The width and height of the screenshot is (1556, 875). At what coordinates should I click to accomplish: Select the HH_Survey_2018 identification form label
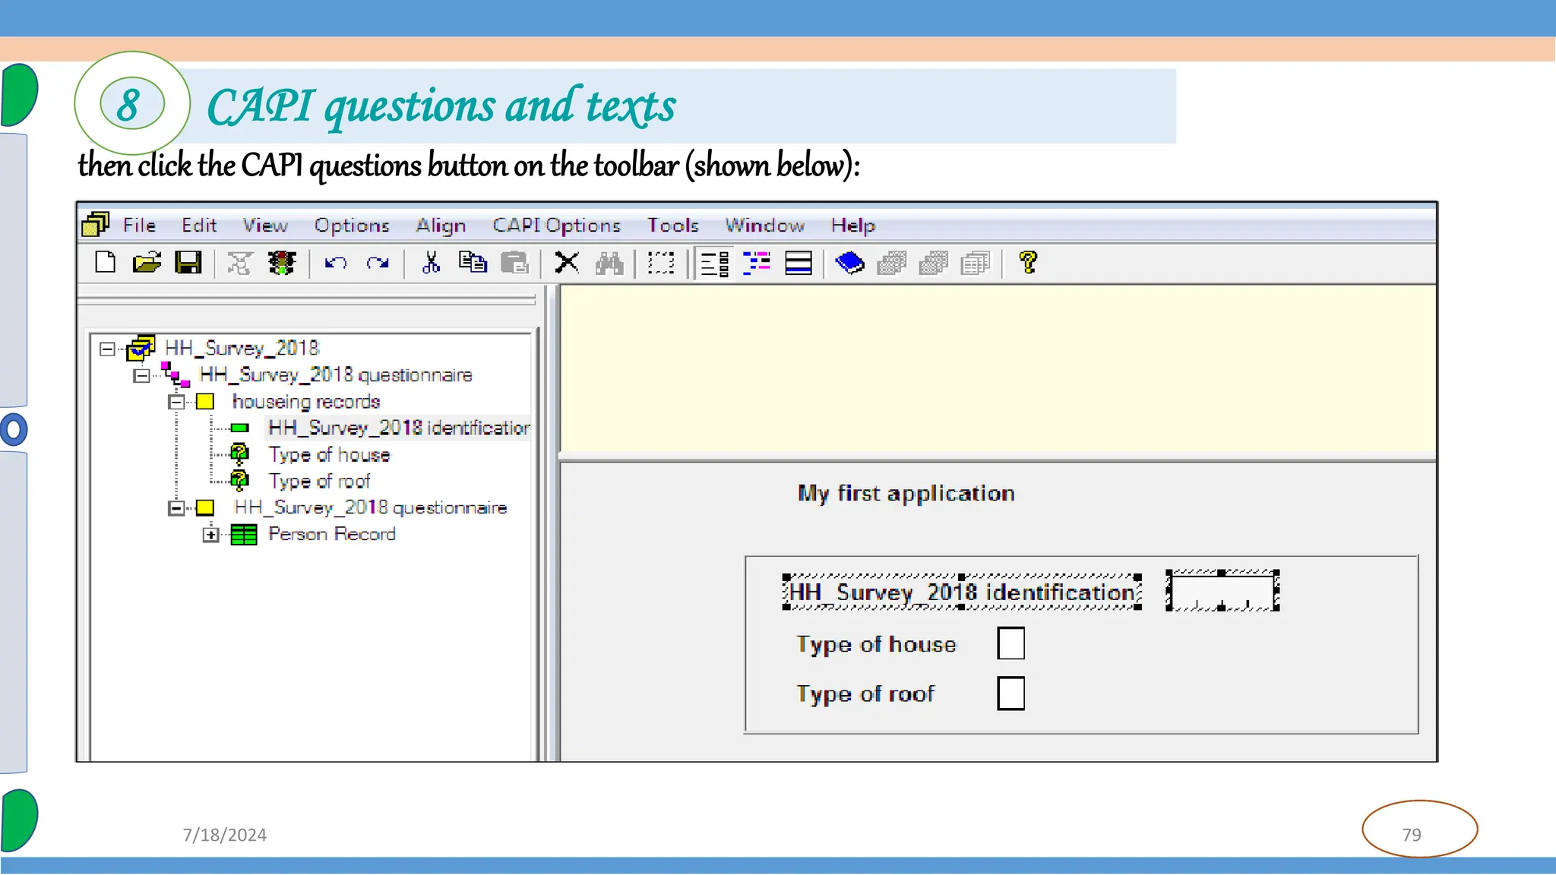[x=962, y=592]
